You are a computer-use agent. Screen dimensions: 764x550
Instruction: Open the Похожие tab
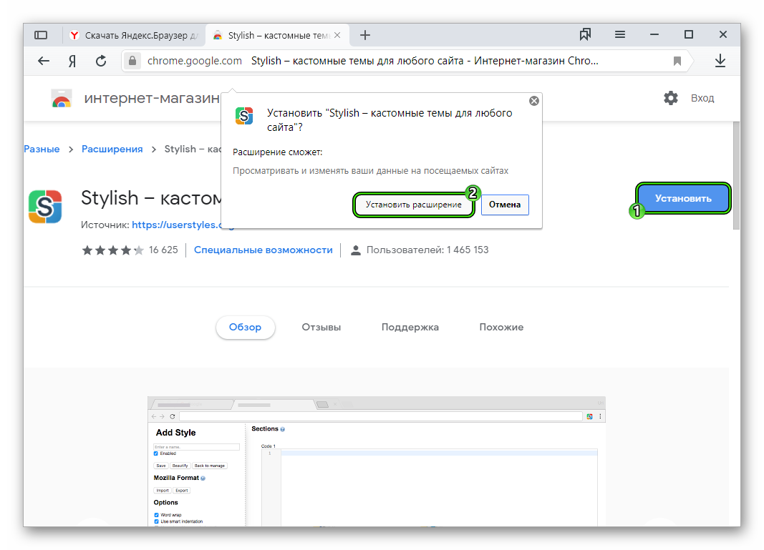tap(501, 327)
